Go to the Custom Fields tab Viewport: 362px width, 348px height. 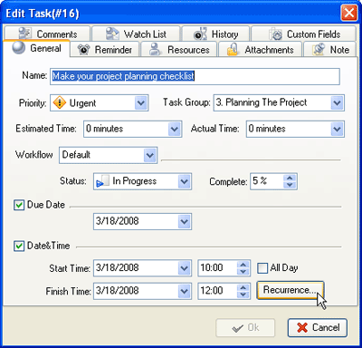coord(303,34)
